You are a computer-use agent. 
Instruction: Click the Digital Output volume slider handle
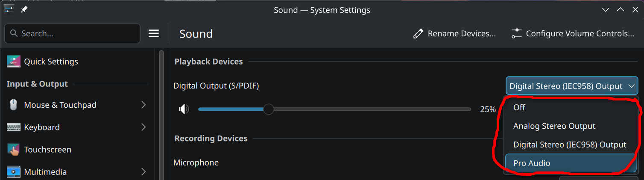pos(268,109)
